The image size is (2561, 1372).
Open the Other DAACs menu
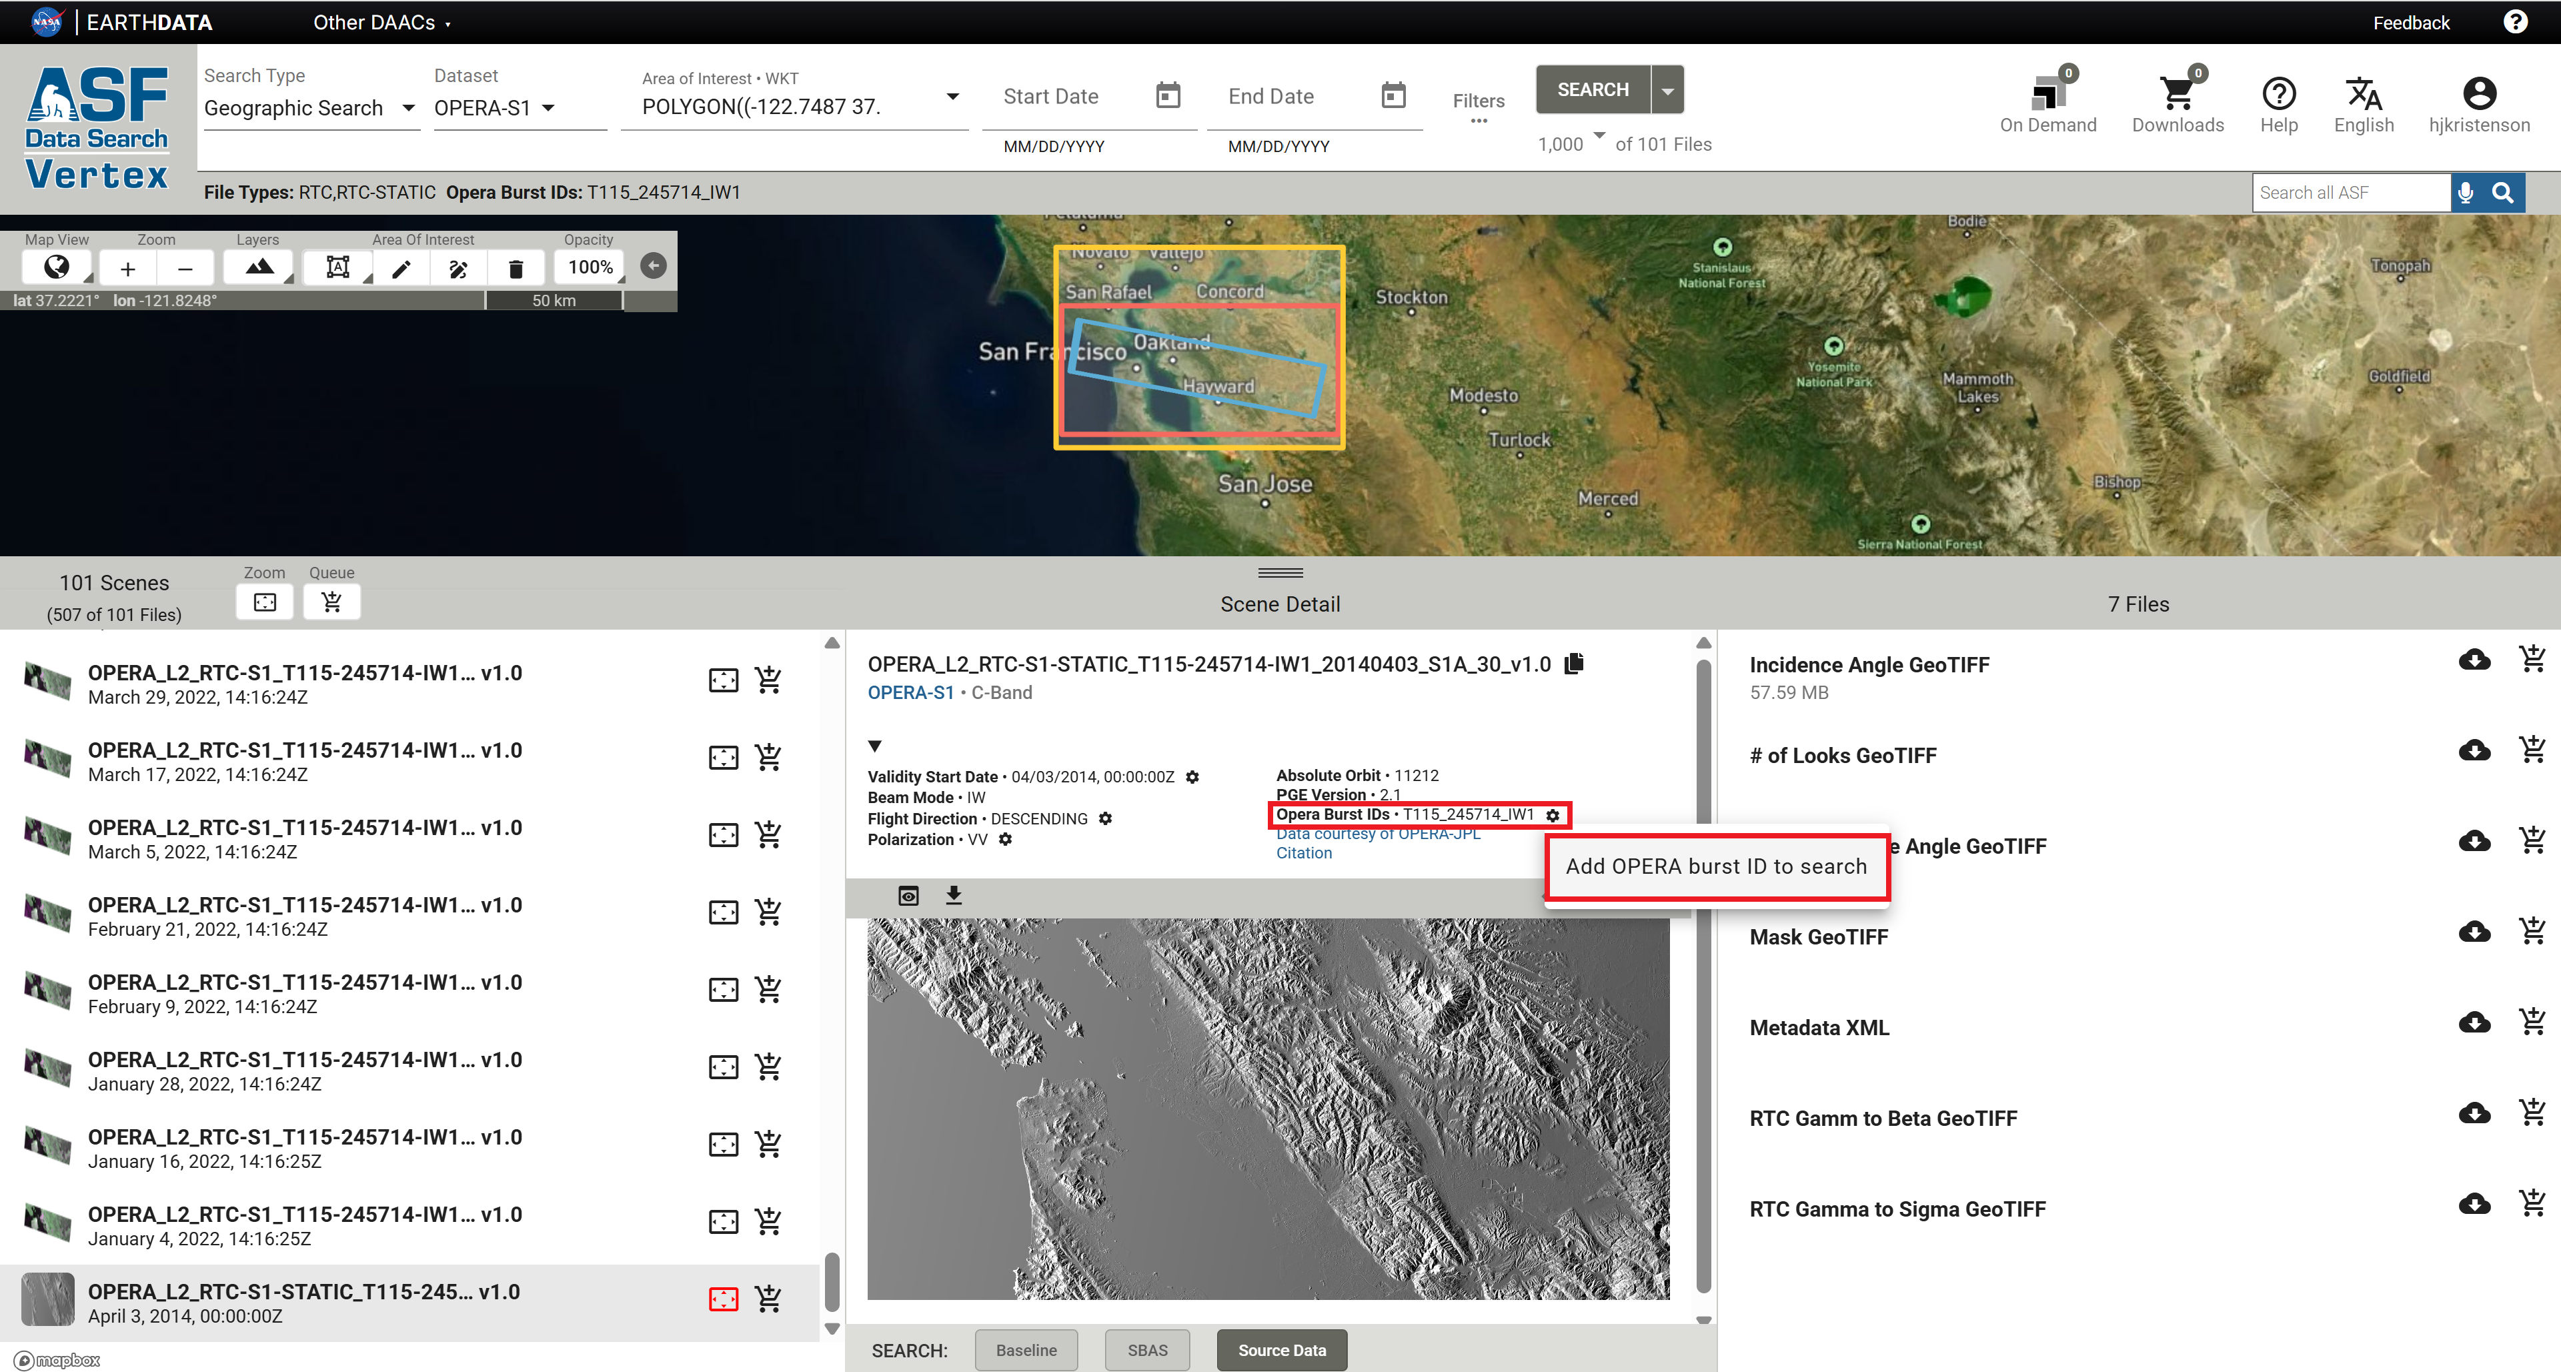coord(381,23)
